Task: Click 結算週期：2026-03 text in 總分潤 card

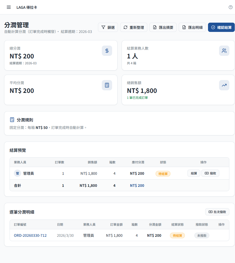Action: 23,63
